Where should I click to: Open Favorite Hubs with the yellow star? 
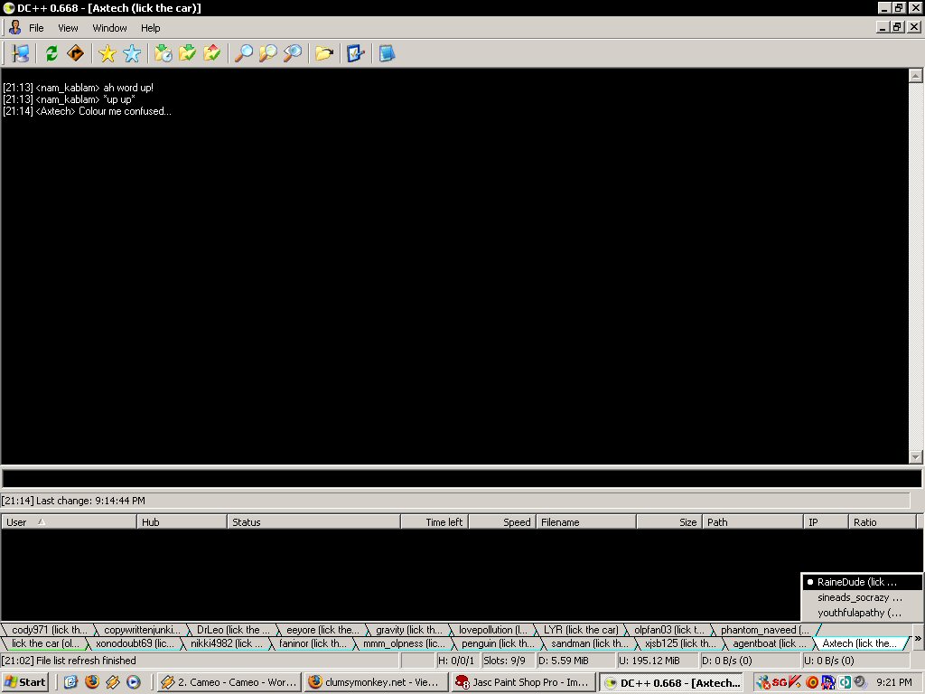107,53
